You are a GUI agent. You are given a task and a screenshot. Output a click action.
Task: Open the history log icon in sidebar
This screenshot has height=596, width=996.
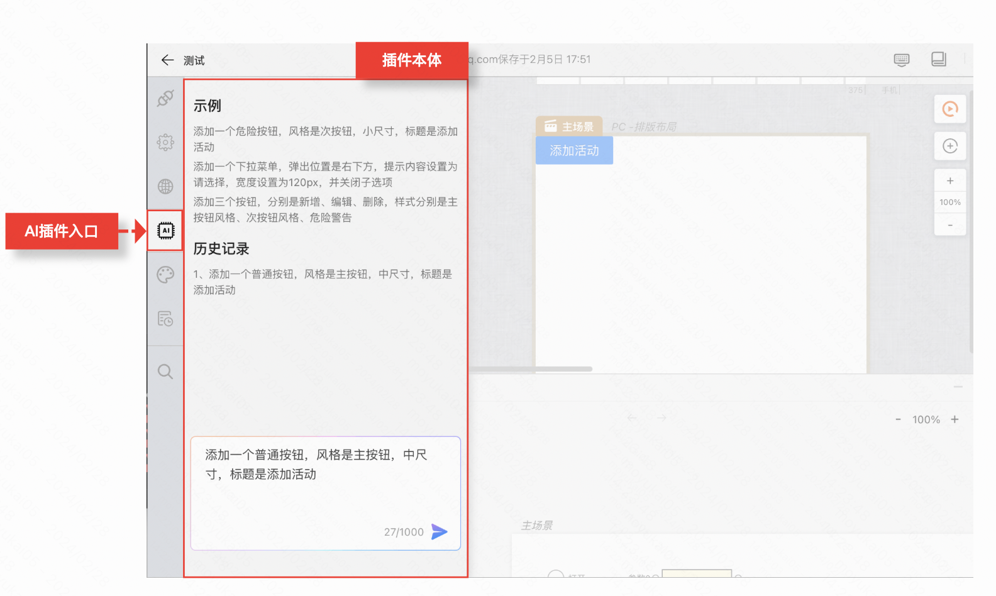(165, 319)
